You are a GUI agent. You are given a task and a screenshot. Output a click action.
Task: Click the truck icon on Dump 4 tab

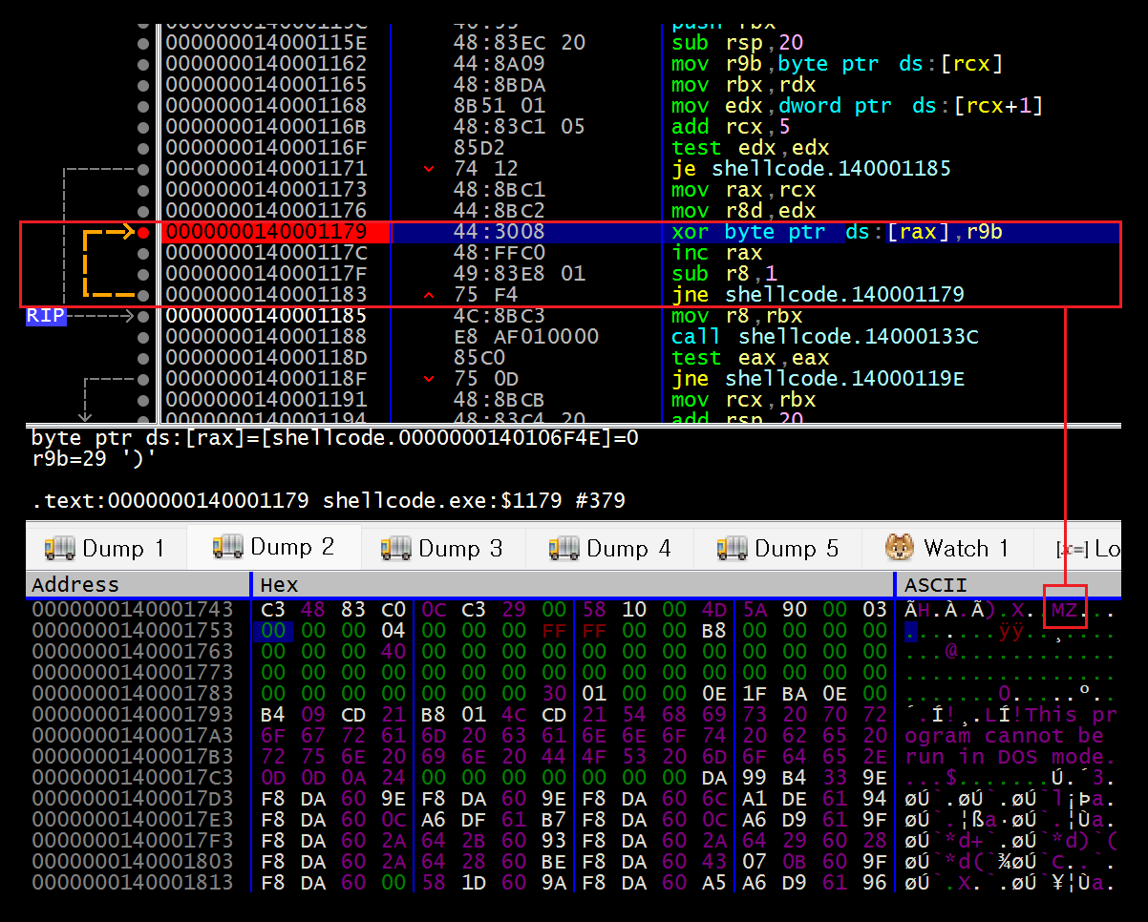point(563,548)
